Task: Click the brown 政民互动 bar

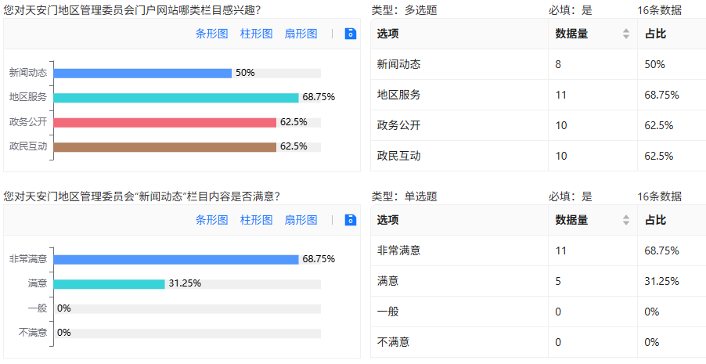Action: (165, 147)
